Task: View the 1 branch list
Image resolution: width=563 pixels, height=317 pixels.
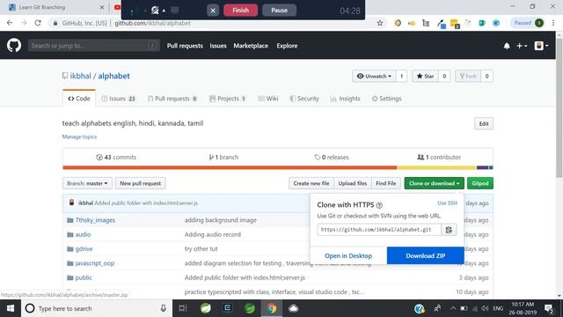Action: click(223, 157)
